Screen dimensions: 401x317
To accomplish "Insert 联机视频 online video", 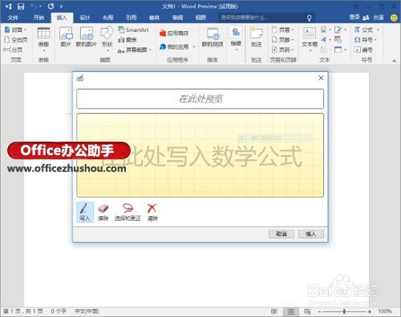I will point(213,37).
